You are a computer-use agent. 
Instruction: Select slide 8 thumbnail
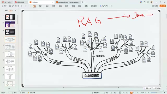tap(10, 62)
